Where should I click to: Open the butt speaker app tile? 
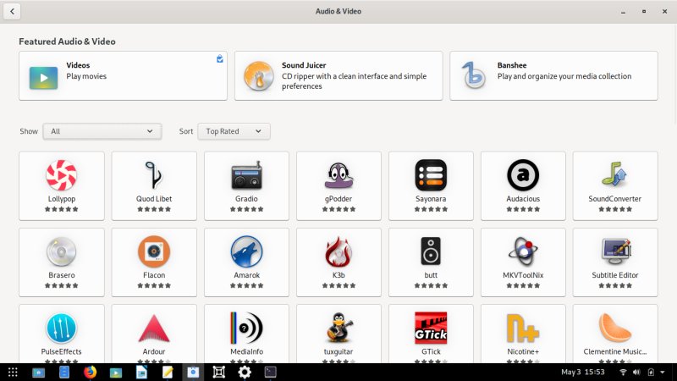tap(431, 262)
